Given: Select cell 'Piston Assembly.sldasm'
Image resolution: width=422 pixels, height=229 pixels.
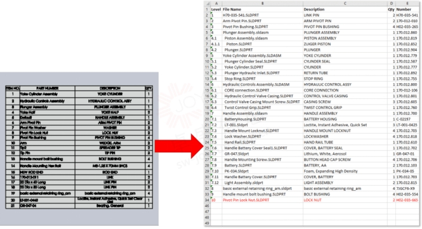Looking at the screenshot, I should point(263,38).
